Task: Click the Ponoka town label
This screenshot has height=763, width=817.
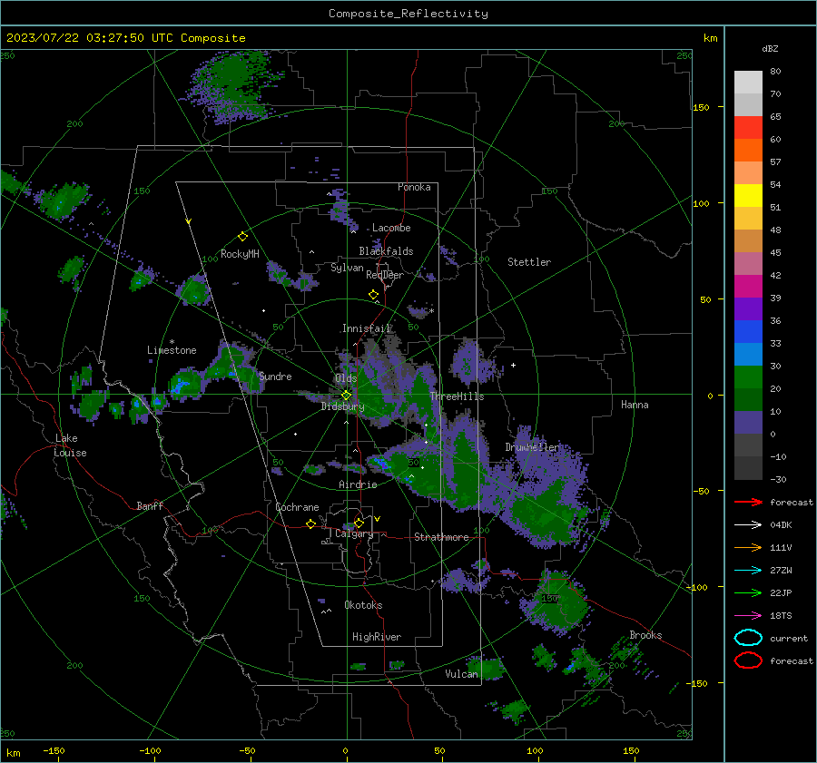Action: 414,187
